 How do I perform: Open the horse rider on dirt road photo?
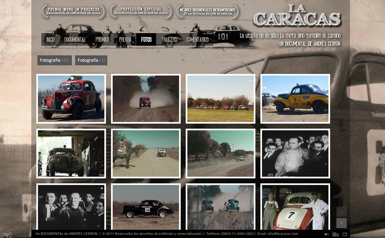tap(146, 153)
